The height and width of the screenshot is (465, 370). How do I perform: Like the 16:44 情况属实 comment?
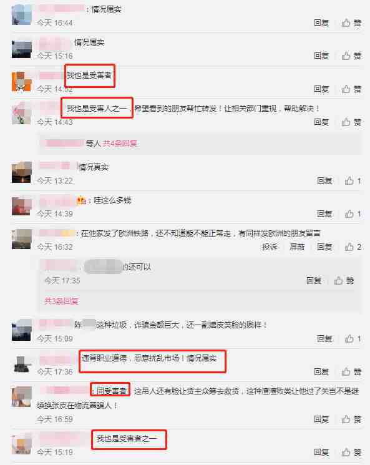coord(352,23)
